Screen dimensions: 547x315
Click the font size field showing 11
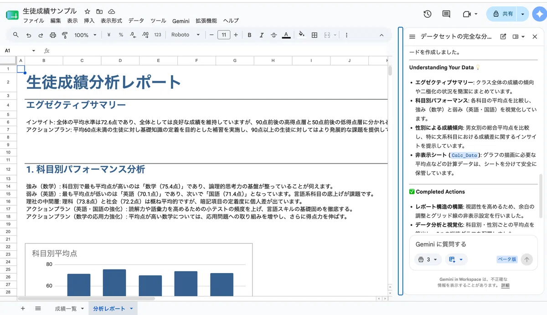click(224, 35)
